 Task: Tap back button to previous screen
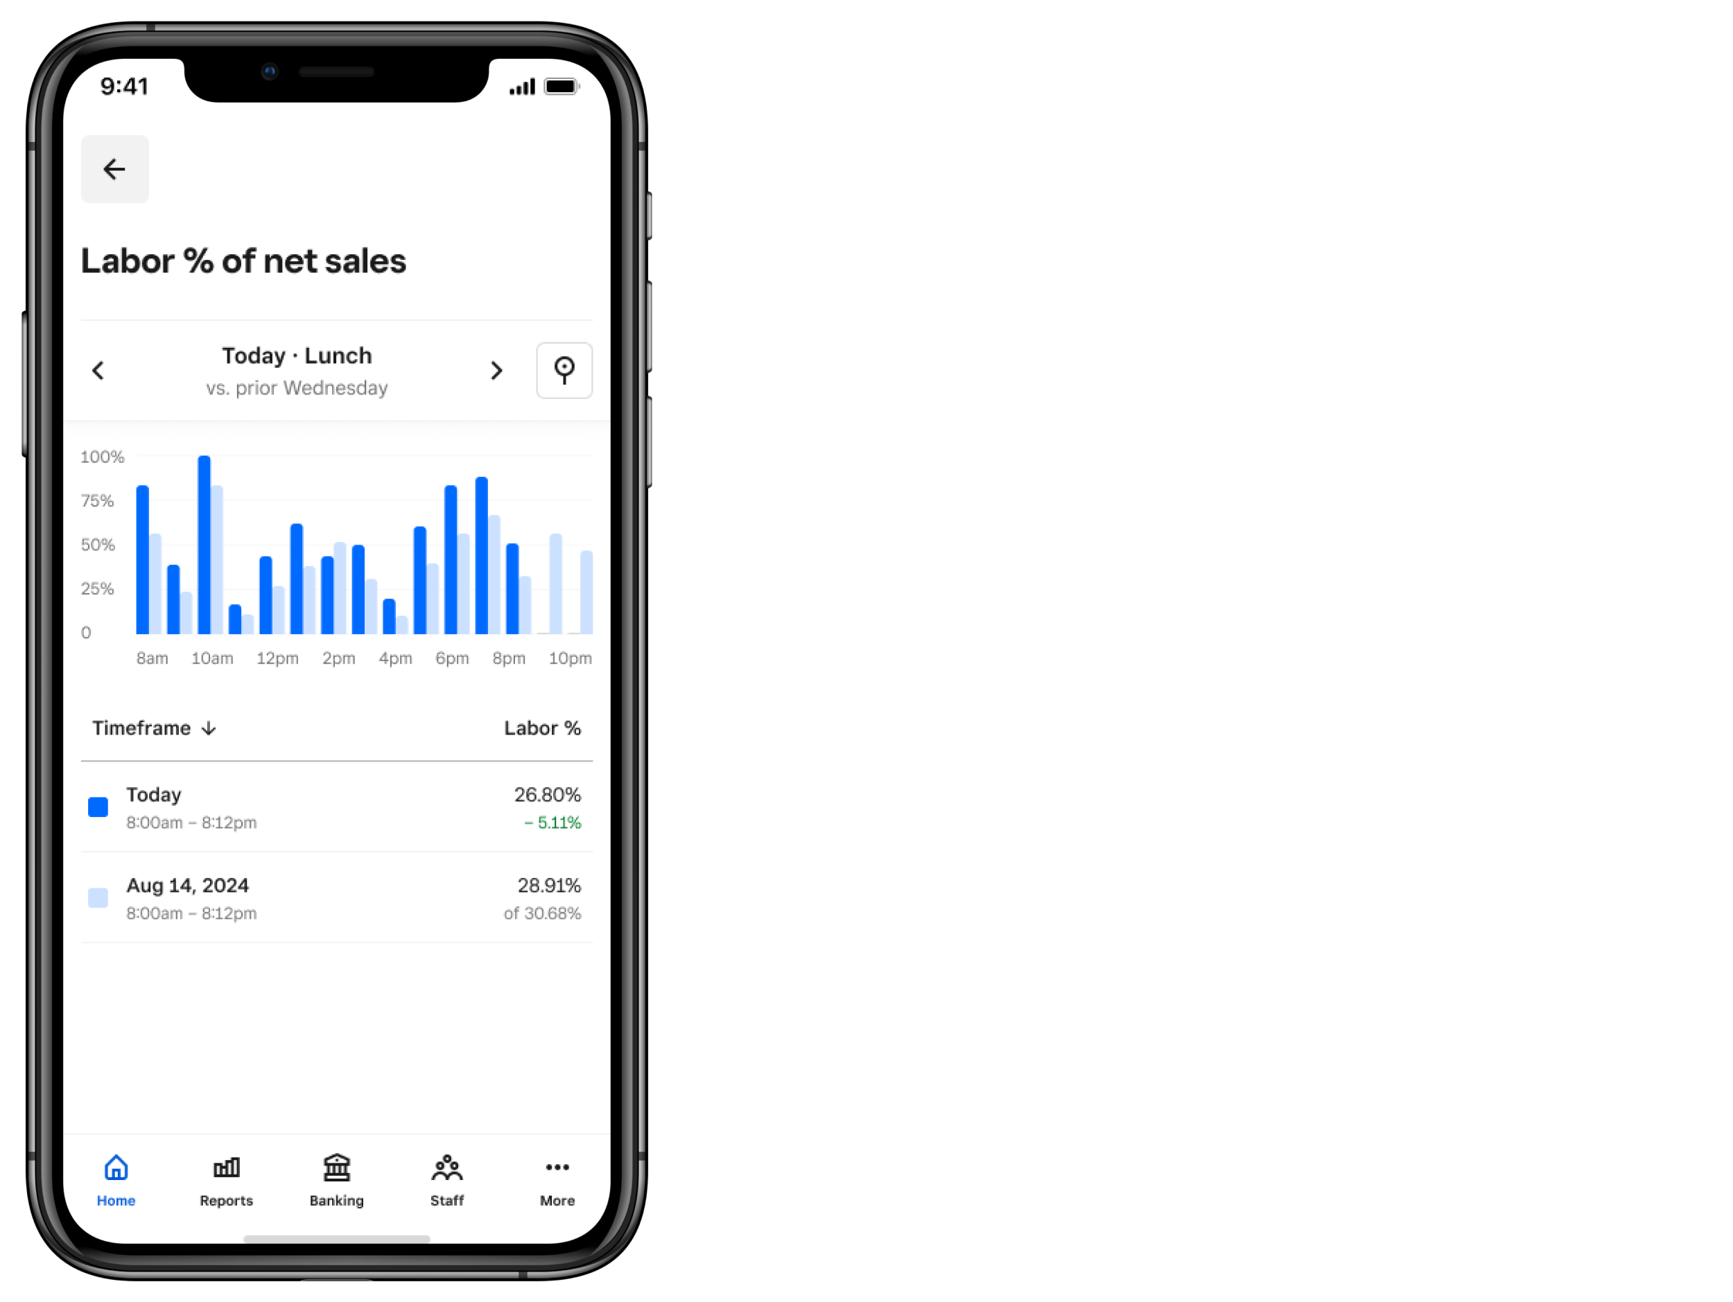[x=115, y=167]
